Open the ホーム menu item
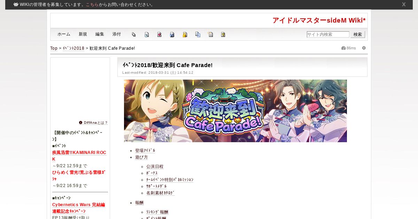Screen dimensions: 418x219 64,34
